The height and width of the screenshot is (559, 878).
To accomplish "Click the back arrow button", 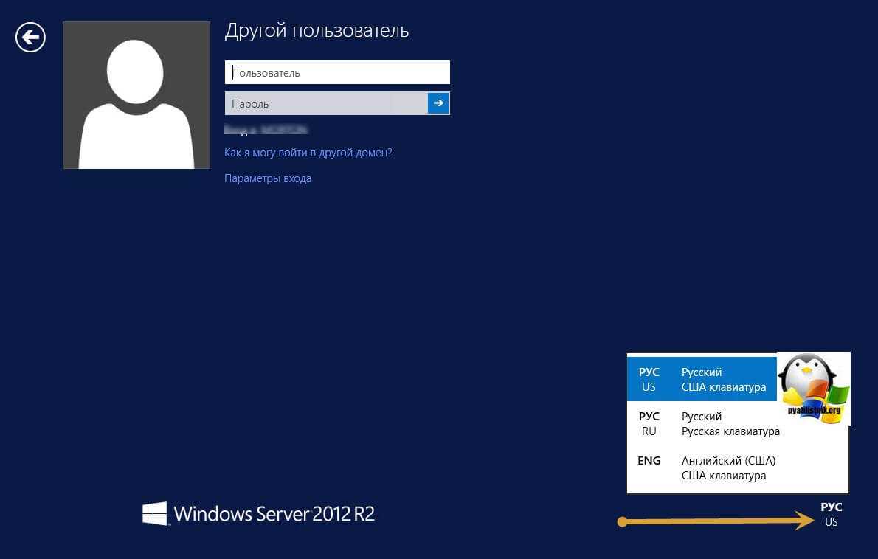I will [x=31, y=37].
